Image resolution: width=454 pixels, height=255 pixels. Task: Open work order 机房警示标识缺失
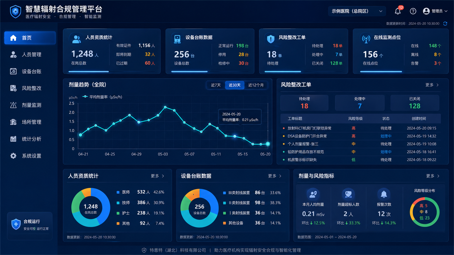361,160
